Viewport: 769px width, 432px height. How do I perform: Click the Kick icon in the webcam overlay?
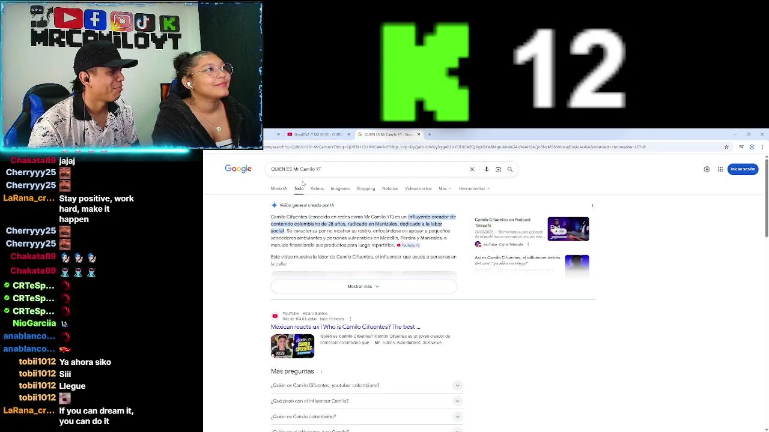169,24
